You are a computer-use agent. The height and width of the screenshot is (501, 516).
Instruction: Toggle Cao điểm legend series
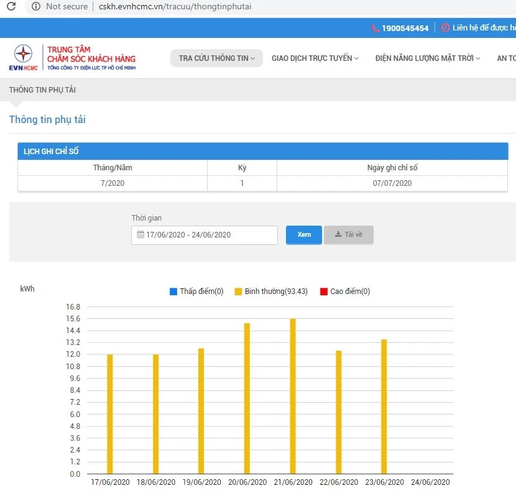coord(345,292)
